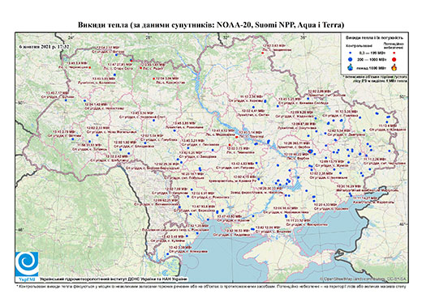Image resolution: width=422 pixels, height=298 pixels.
Task: Click the 46° latitude label on left edge
Action: click(21, 230)
